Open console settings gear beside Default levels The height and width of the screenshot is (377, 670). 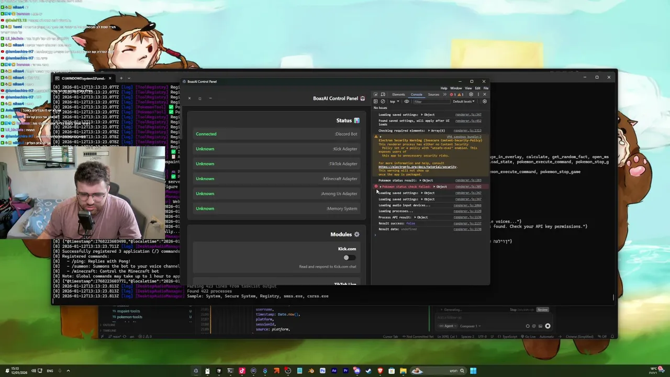coord(484,102)
